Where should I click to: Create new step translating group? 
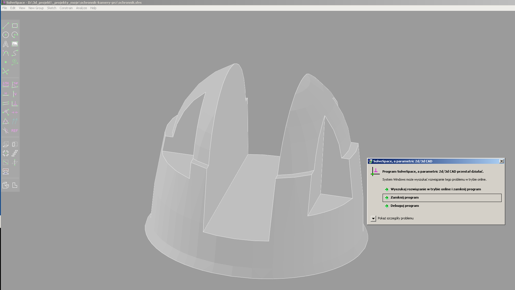pos(15,153)
